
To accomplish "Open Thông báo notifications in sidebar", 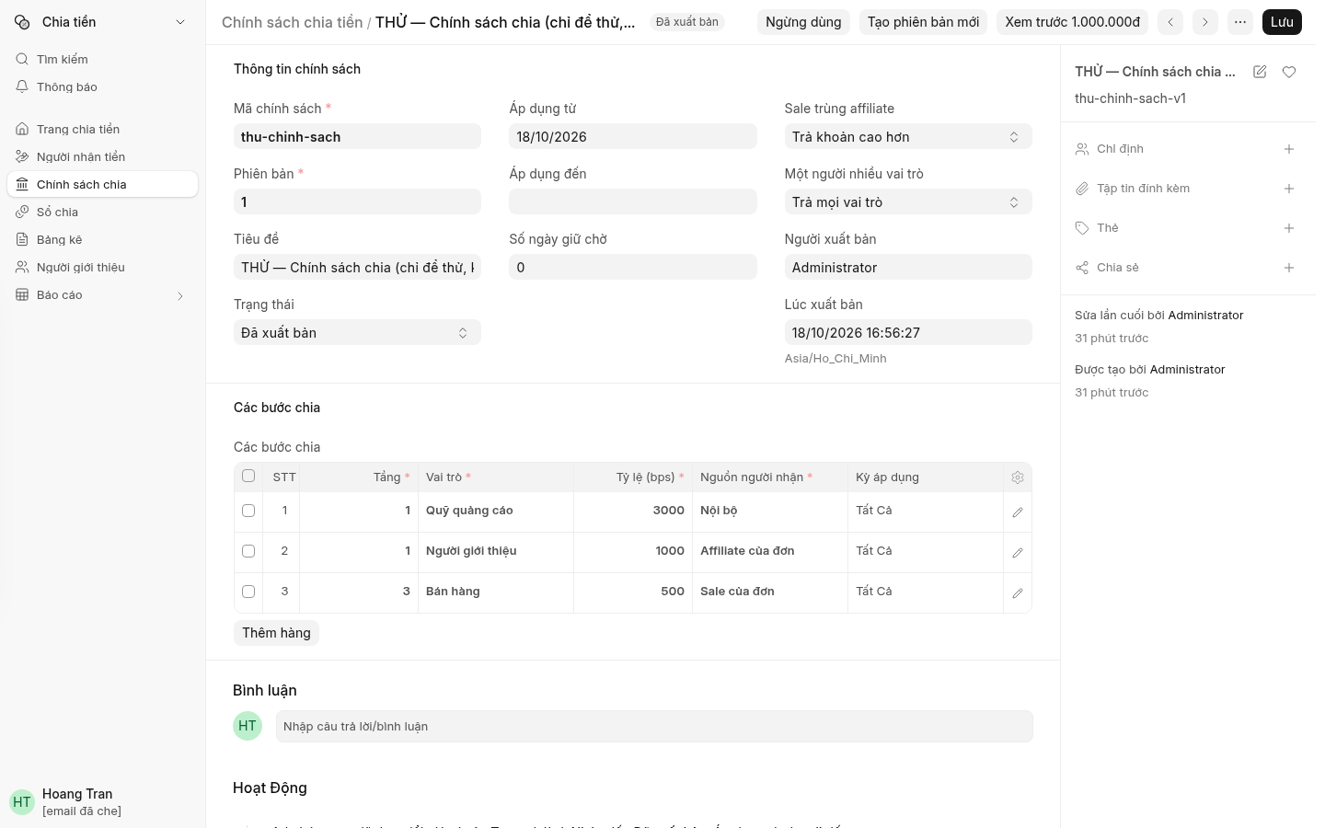I will (x=102, y=87).
